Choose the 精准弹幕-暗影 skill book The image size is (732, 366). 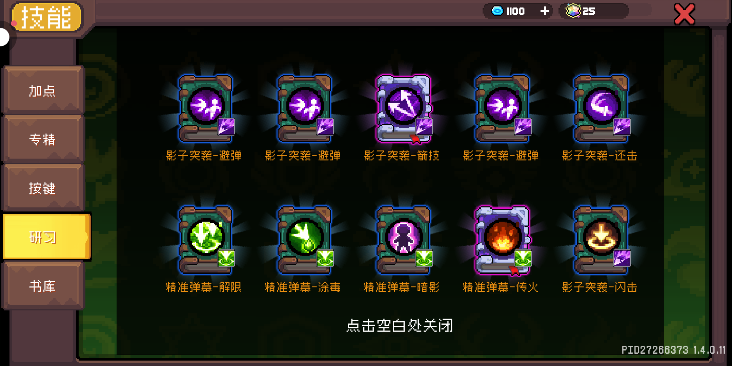403,240
